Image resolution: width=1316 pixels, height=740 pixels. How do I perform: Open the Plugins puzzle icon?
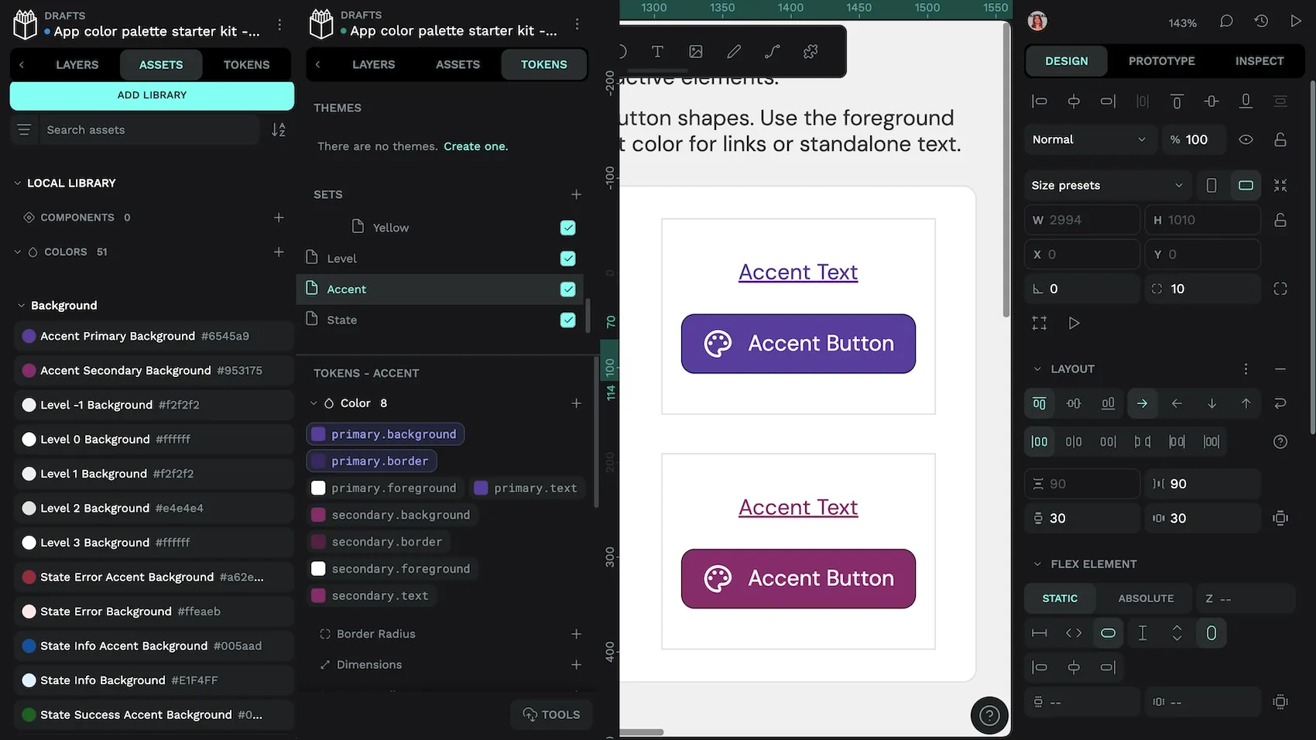811,51
